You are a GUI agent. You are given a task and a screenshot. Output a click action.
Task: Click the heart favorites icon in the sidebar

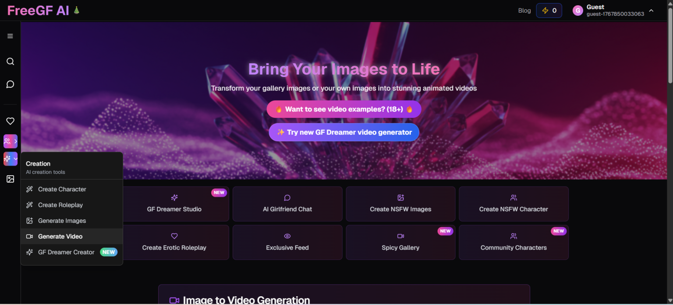point(10,121)
